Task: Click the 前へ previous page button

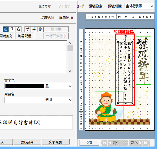Action: click(x=115, y=143)
